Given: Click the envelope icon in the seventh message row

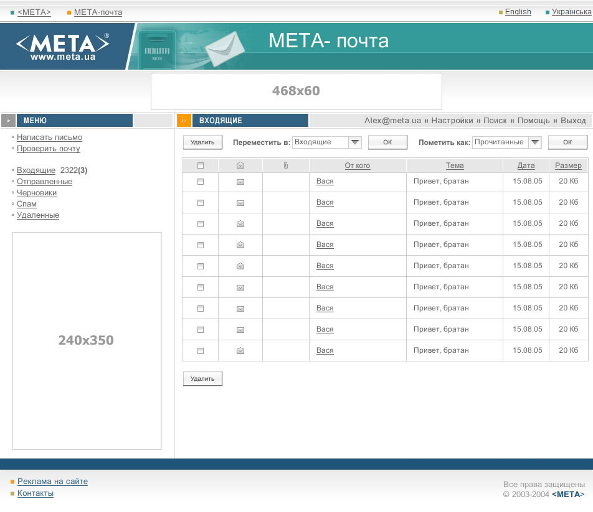Looking at the screenshot, I should tap(240, 309).
